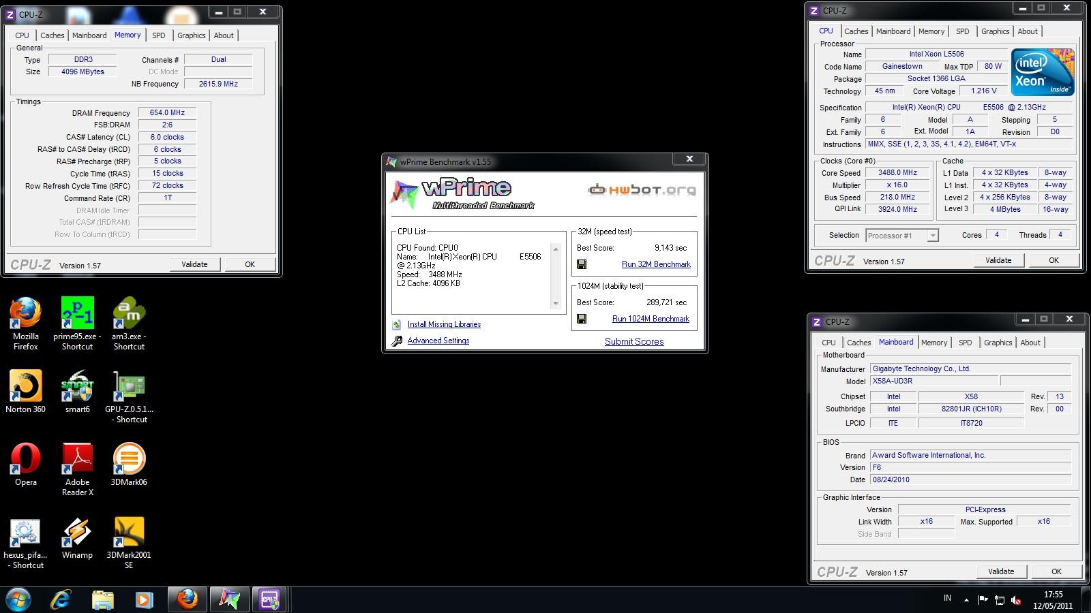1091x613 pixels.
Task: Switch to CPU tab in Memory CPU-Z window
Action: click(22, 35)
